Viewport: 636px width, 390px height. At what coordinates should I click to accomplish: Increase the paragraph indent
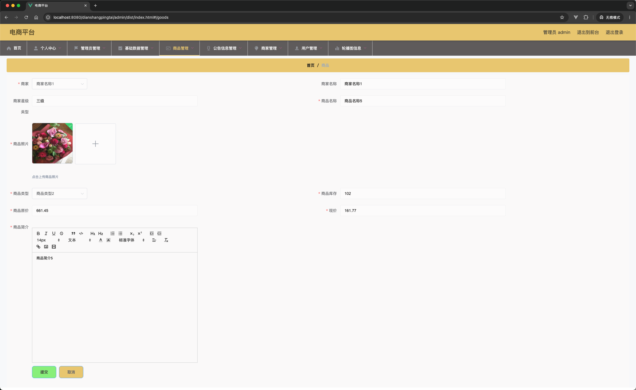click(159, 233)
